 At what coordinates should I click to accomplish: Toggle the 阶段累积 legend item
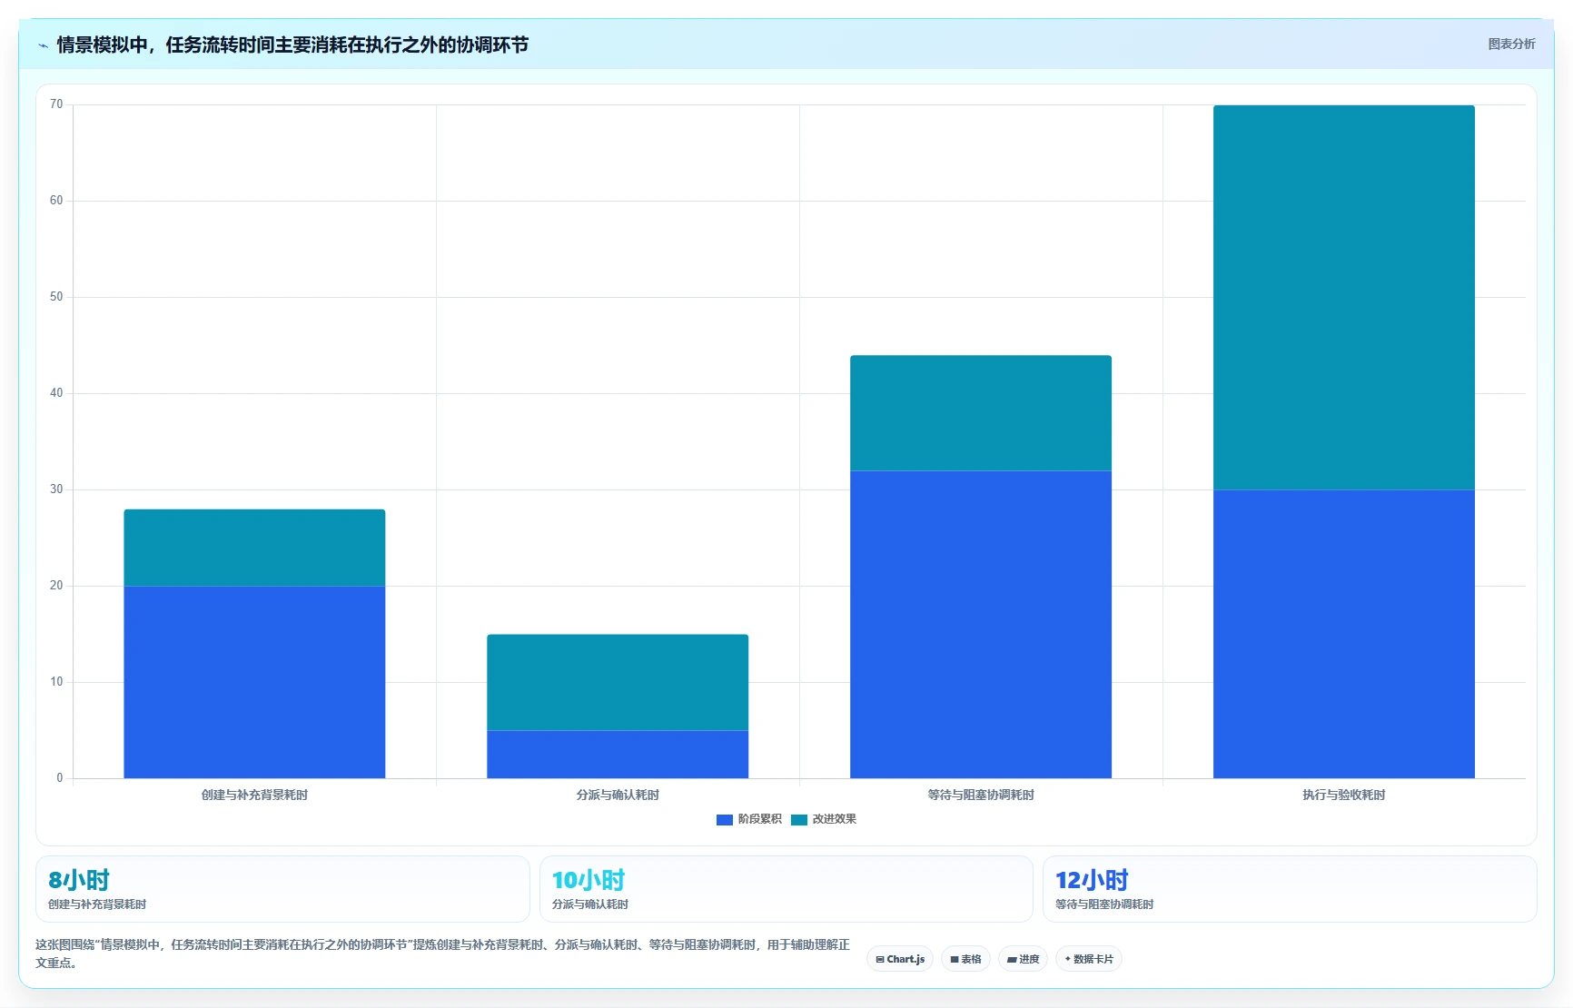[748, 819]
